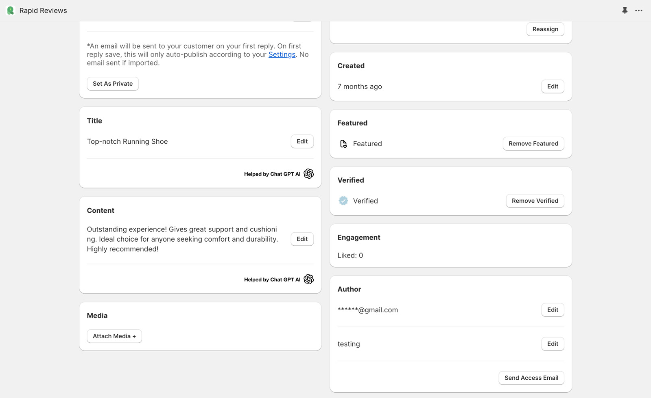This screenshot has height=398, width=651.
Task: Click Remove Featured button
Action: pyautogui.click(x=533, y=144)
